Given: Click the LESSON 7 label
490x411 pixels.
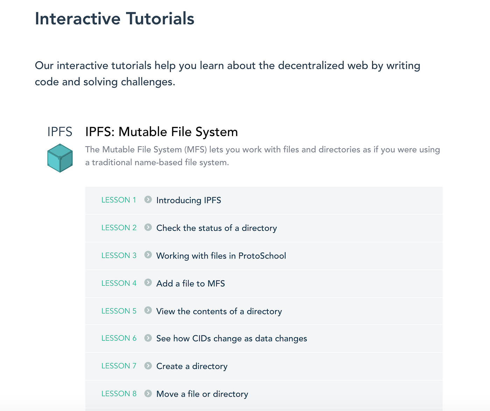Looking at the screenshot, I should (119, 366).
